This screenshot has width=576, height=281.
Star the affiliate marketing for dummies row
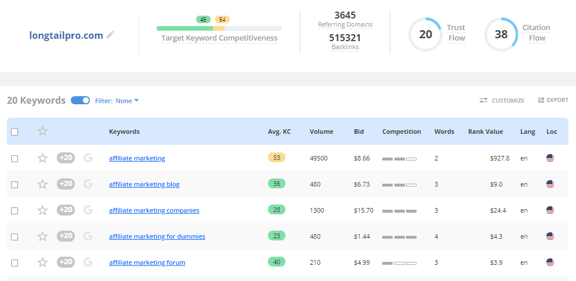click(x=42, y=236)
